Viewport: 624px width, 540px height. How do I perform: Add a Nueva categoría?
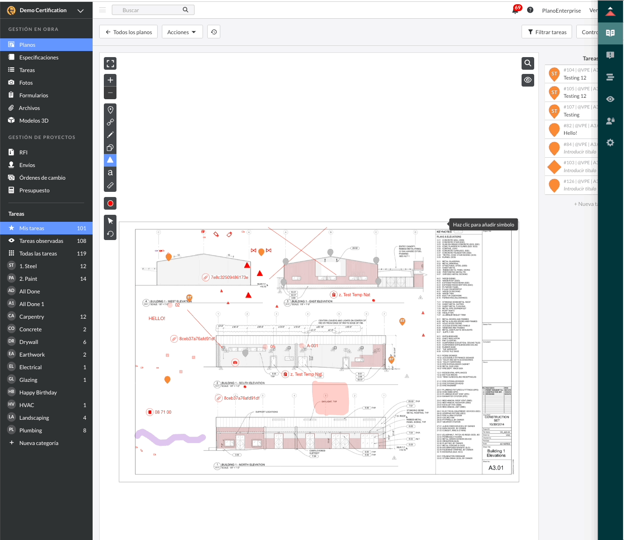point(46,443)
